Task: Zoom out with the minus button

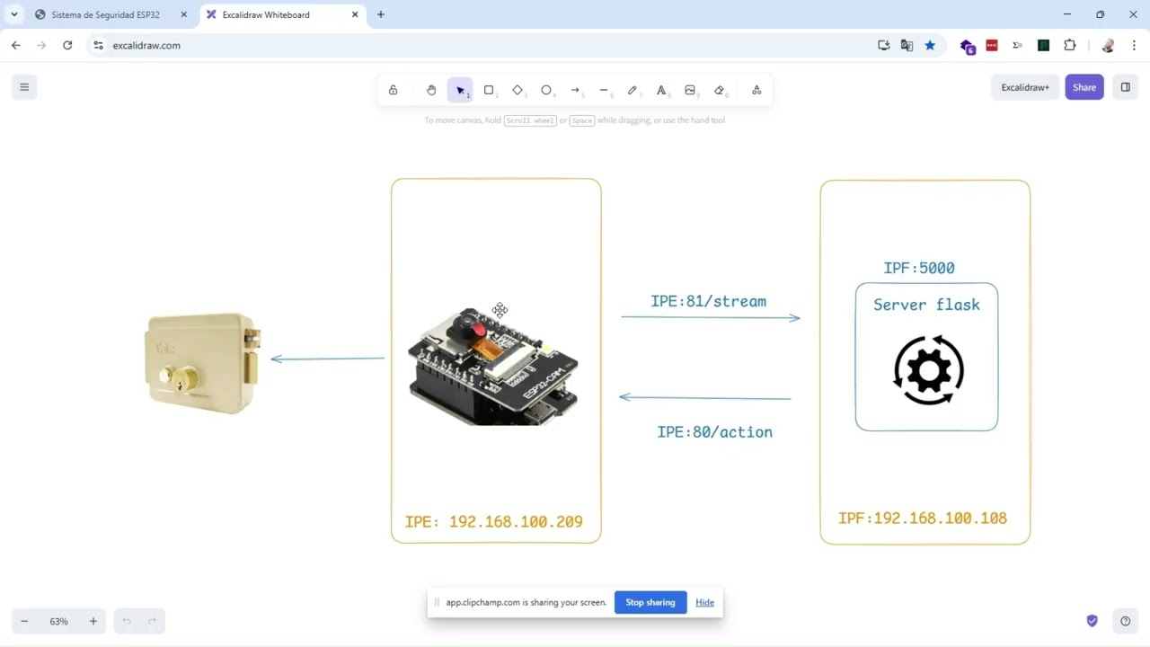Action: point(24,621)
